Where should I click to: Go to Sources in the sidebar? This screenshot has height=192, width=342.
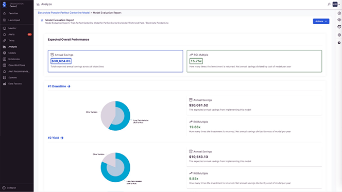point(12,78)
